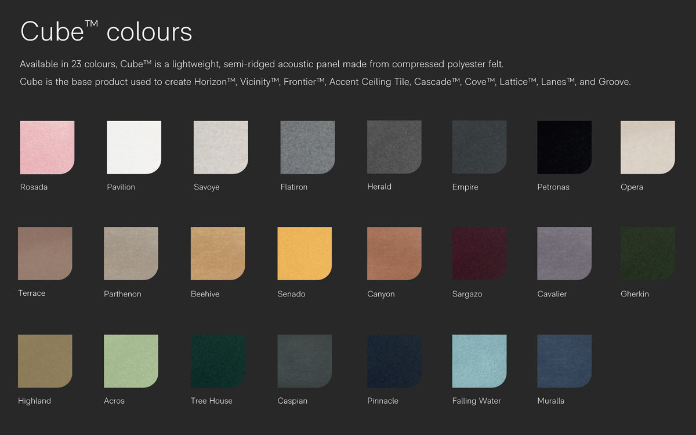Click the Empire charcoal swatch
The width and height of the screenshot is (696, 435).
tap(479, 147)
